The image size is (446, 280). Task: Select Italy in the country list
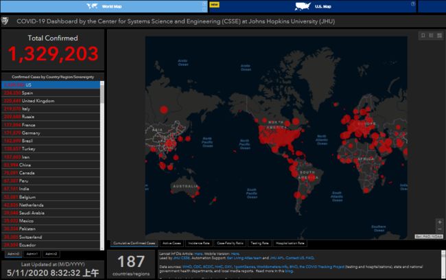coord(51,108)
